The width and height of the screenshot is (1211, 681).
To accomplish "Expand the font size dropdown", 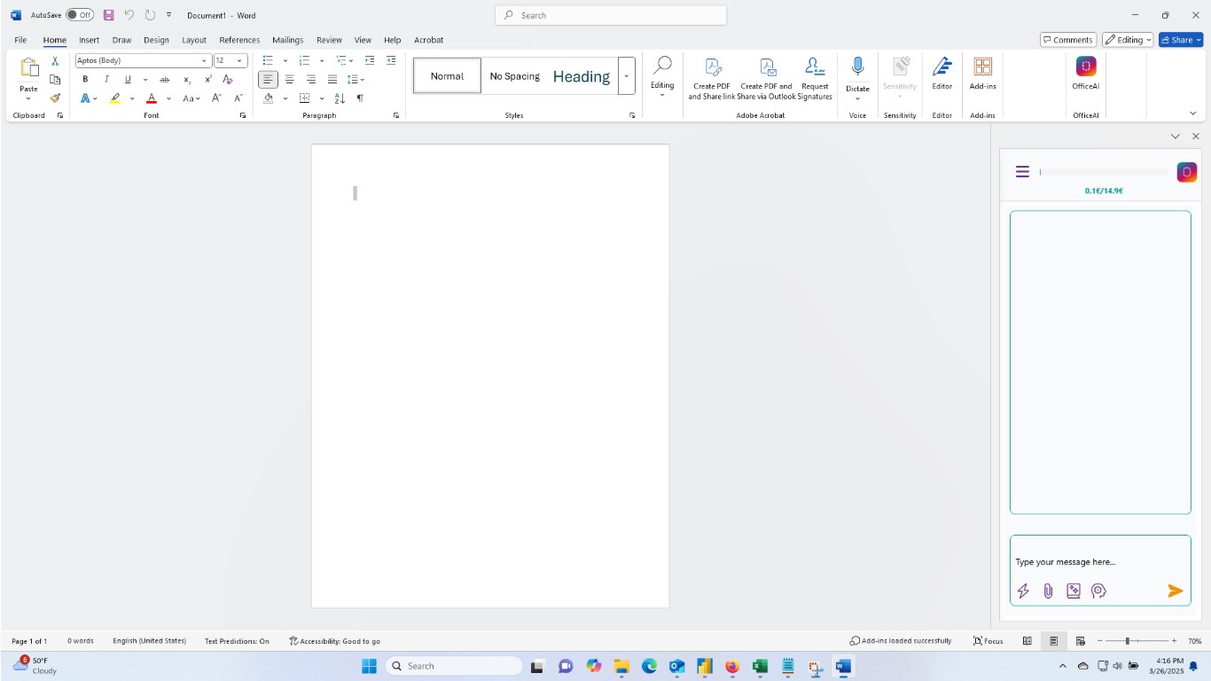I will (x=239, y=60).
